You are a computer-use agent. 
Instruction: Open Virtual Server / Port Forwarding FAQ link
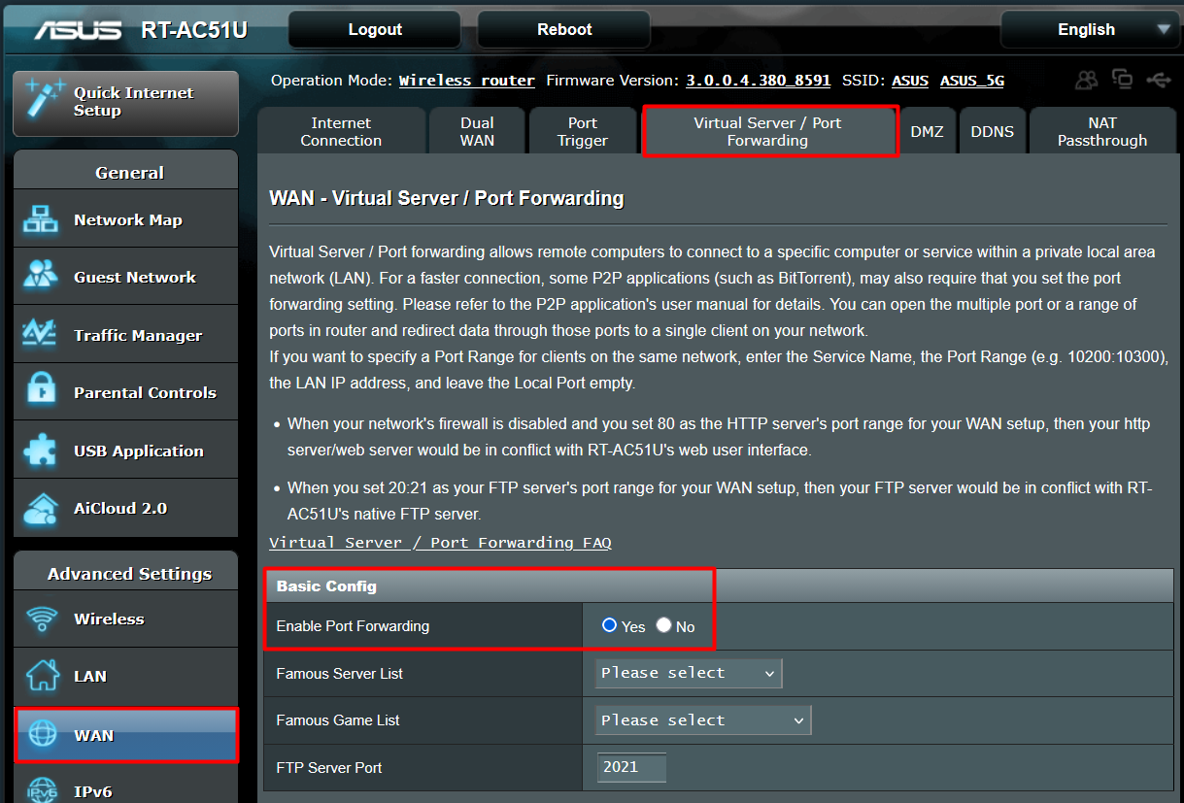440,543
